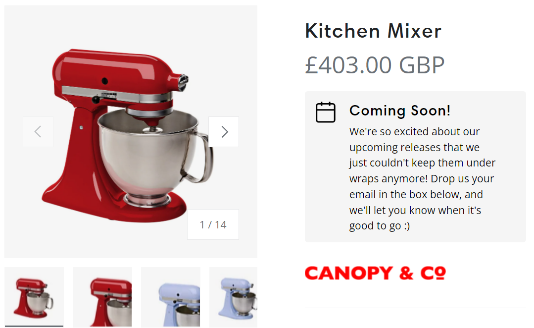Click the 1 / 14 image counter

(x=213, y=224)
